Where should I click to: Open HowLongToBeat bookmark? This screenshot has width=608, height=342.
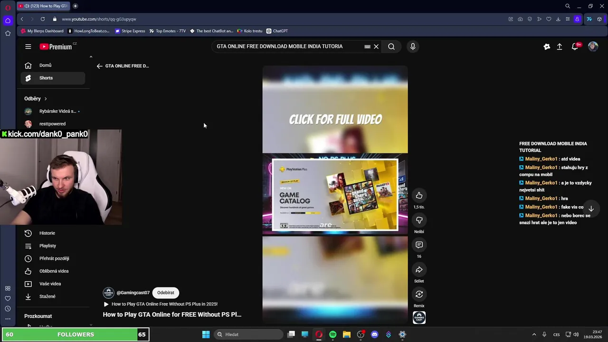point(88,31)
